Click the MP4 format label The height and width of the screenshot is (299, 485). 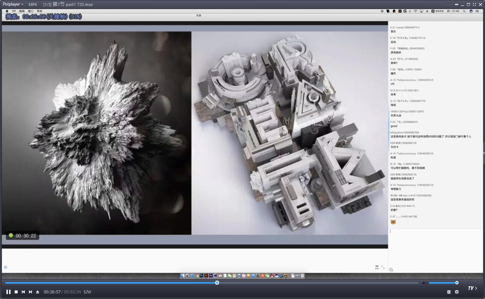[x=33, y=5]
